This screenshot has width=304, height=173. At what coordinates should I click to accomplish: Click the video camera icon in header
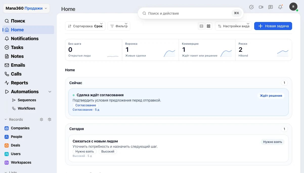(x=261, y=7)
